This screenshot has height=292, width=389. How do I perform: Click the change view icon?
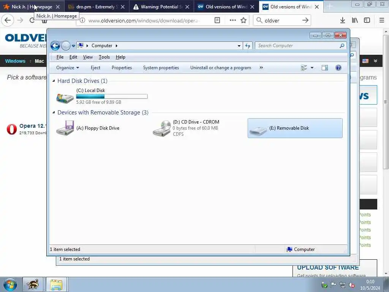click(x=304, y=68)
